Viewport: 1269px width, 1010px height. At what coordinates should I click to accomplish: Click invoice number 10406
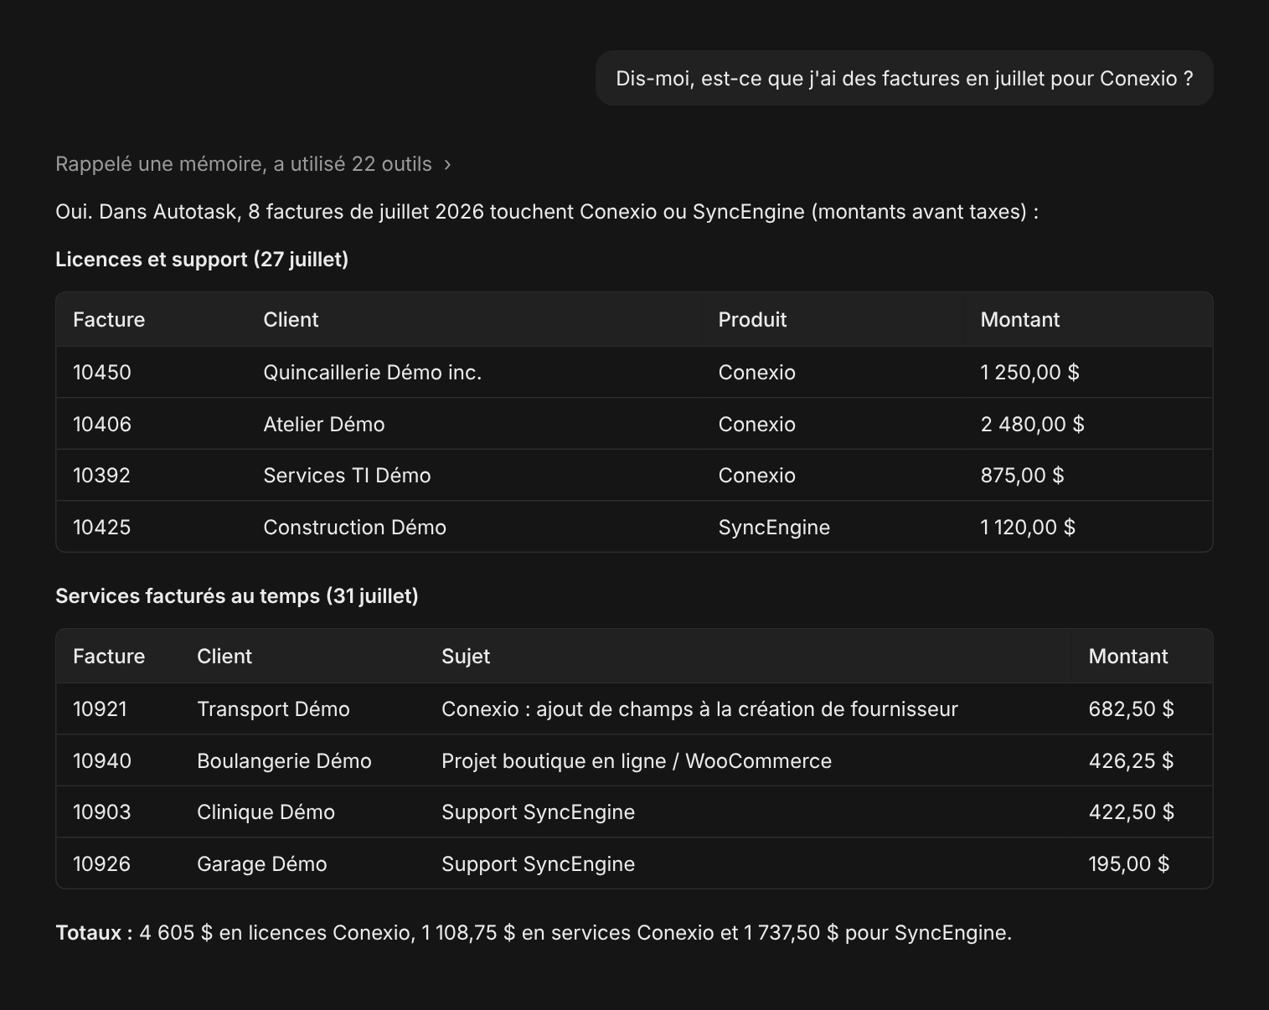click(x=102, y=425)
